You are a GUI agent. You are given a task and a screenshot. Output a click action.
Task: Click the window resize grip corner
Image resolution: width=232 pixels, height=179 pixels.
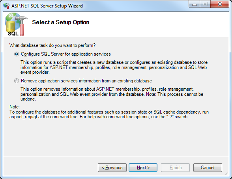(226, 174)
